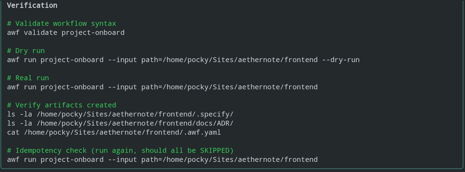Click "ls" at the start of the docs/ADR line

[x=11, y=123]
